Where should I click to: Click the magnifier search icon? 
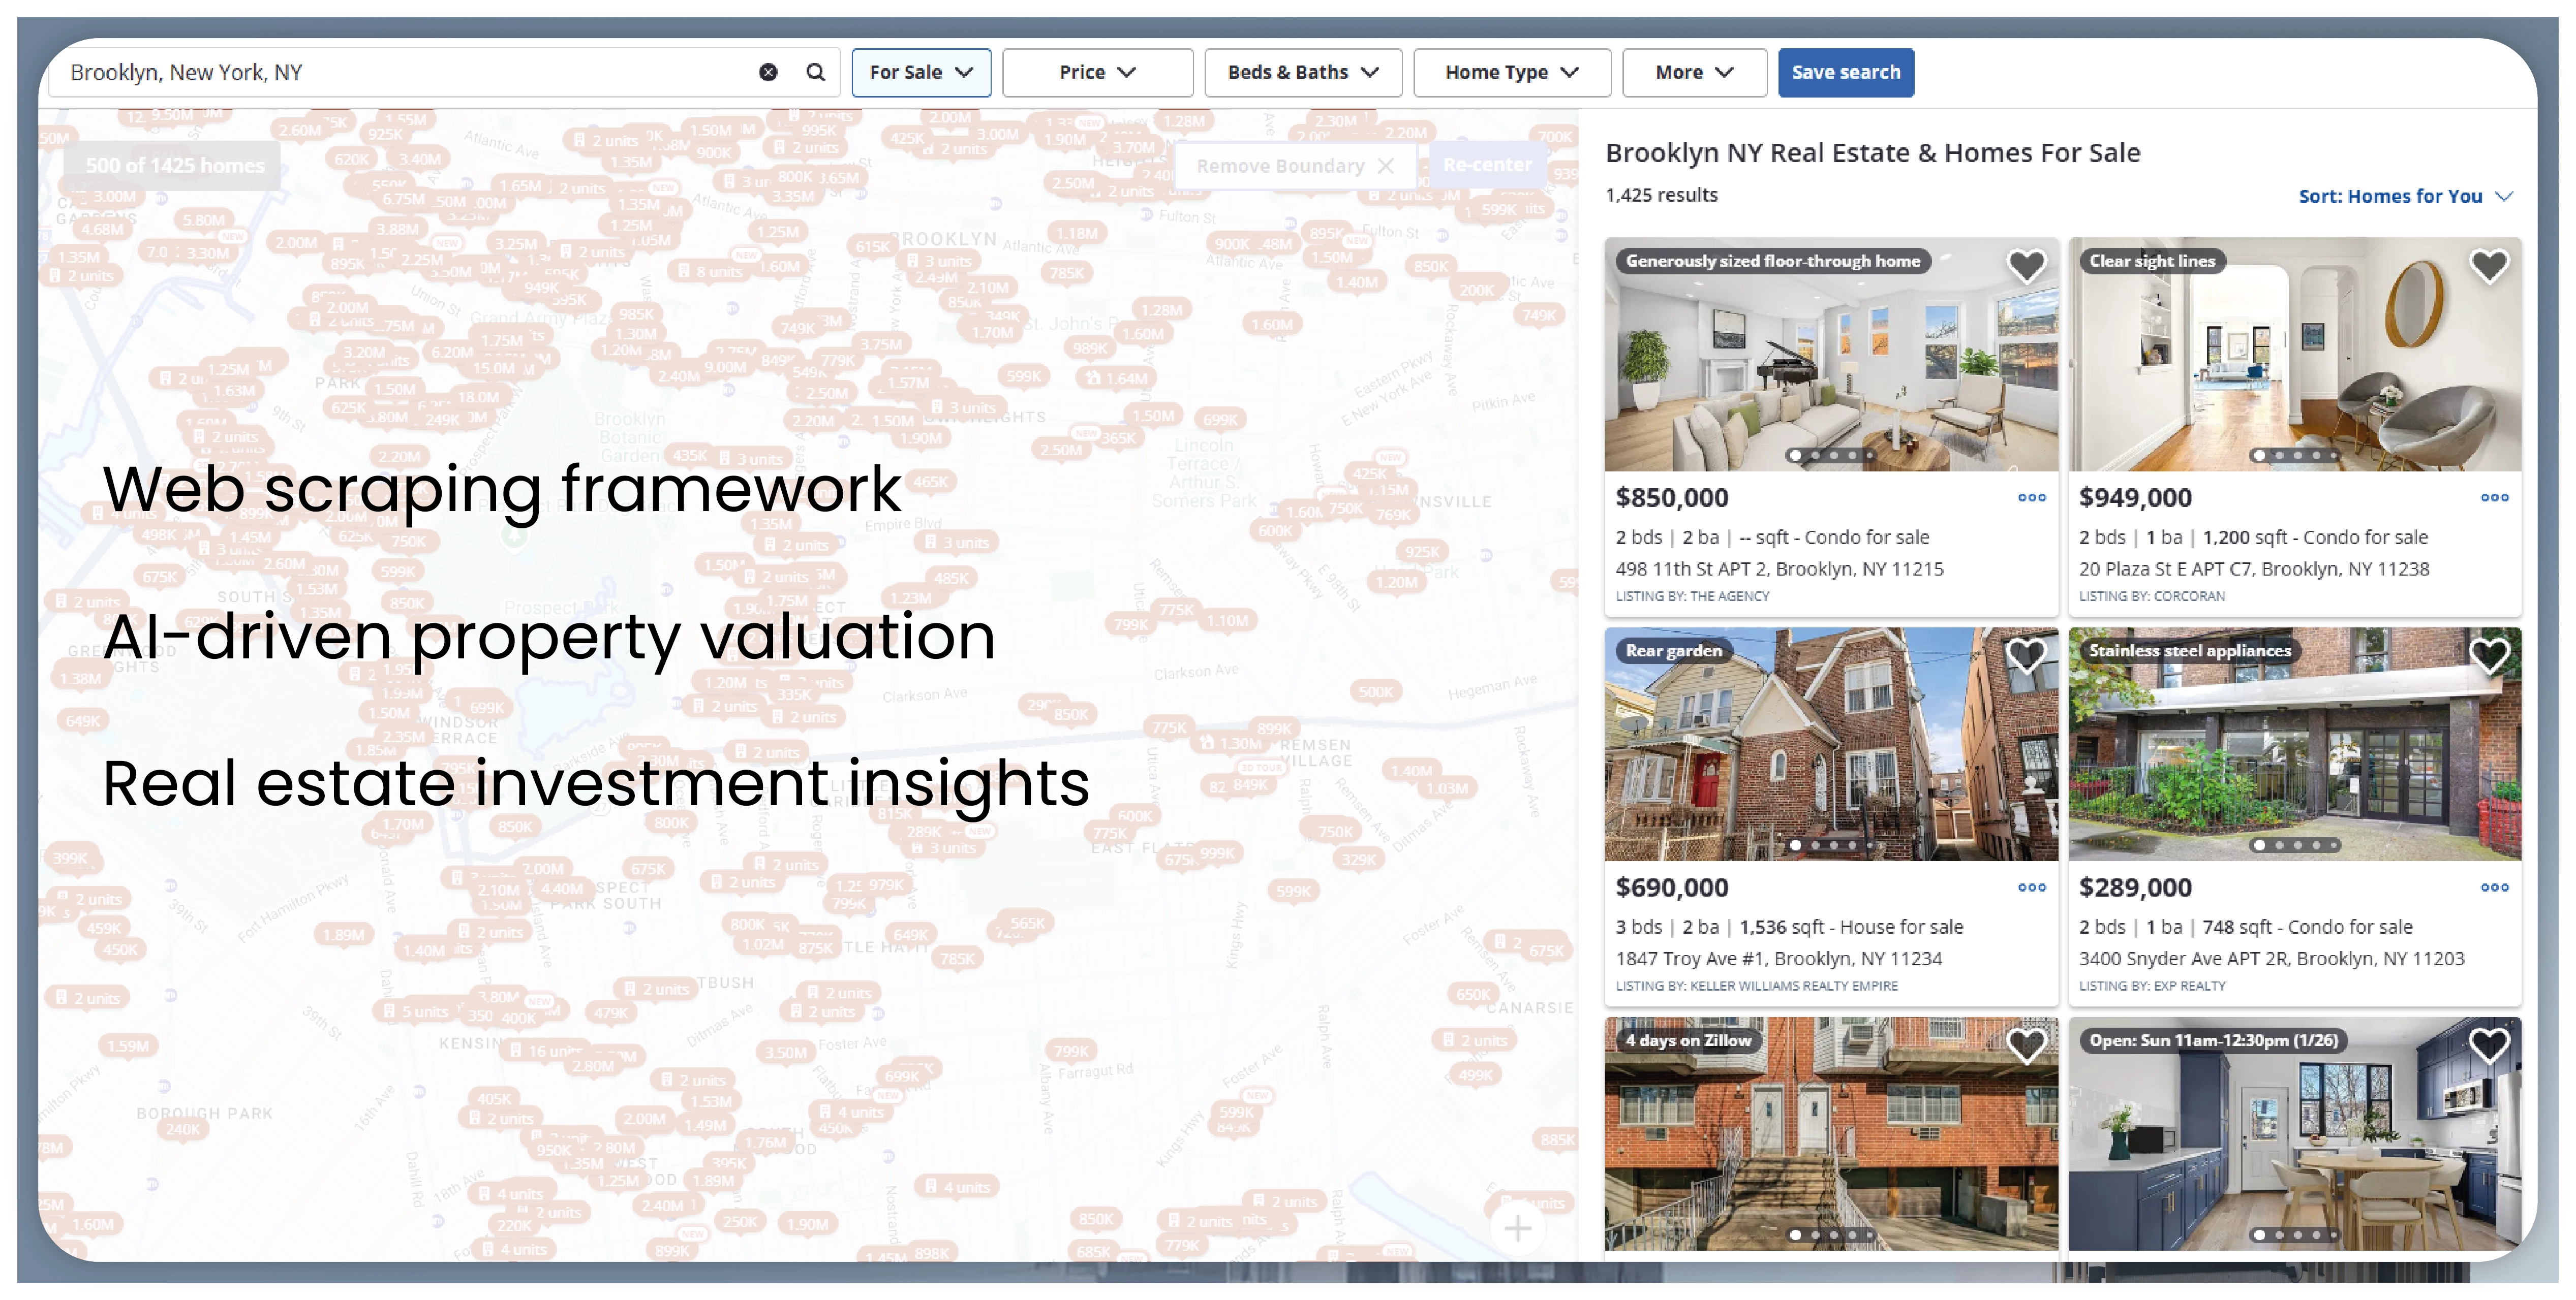pos(816,72)
